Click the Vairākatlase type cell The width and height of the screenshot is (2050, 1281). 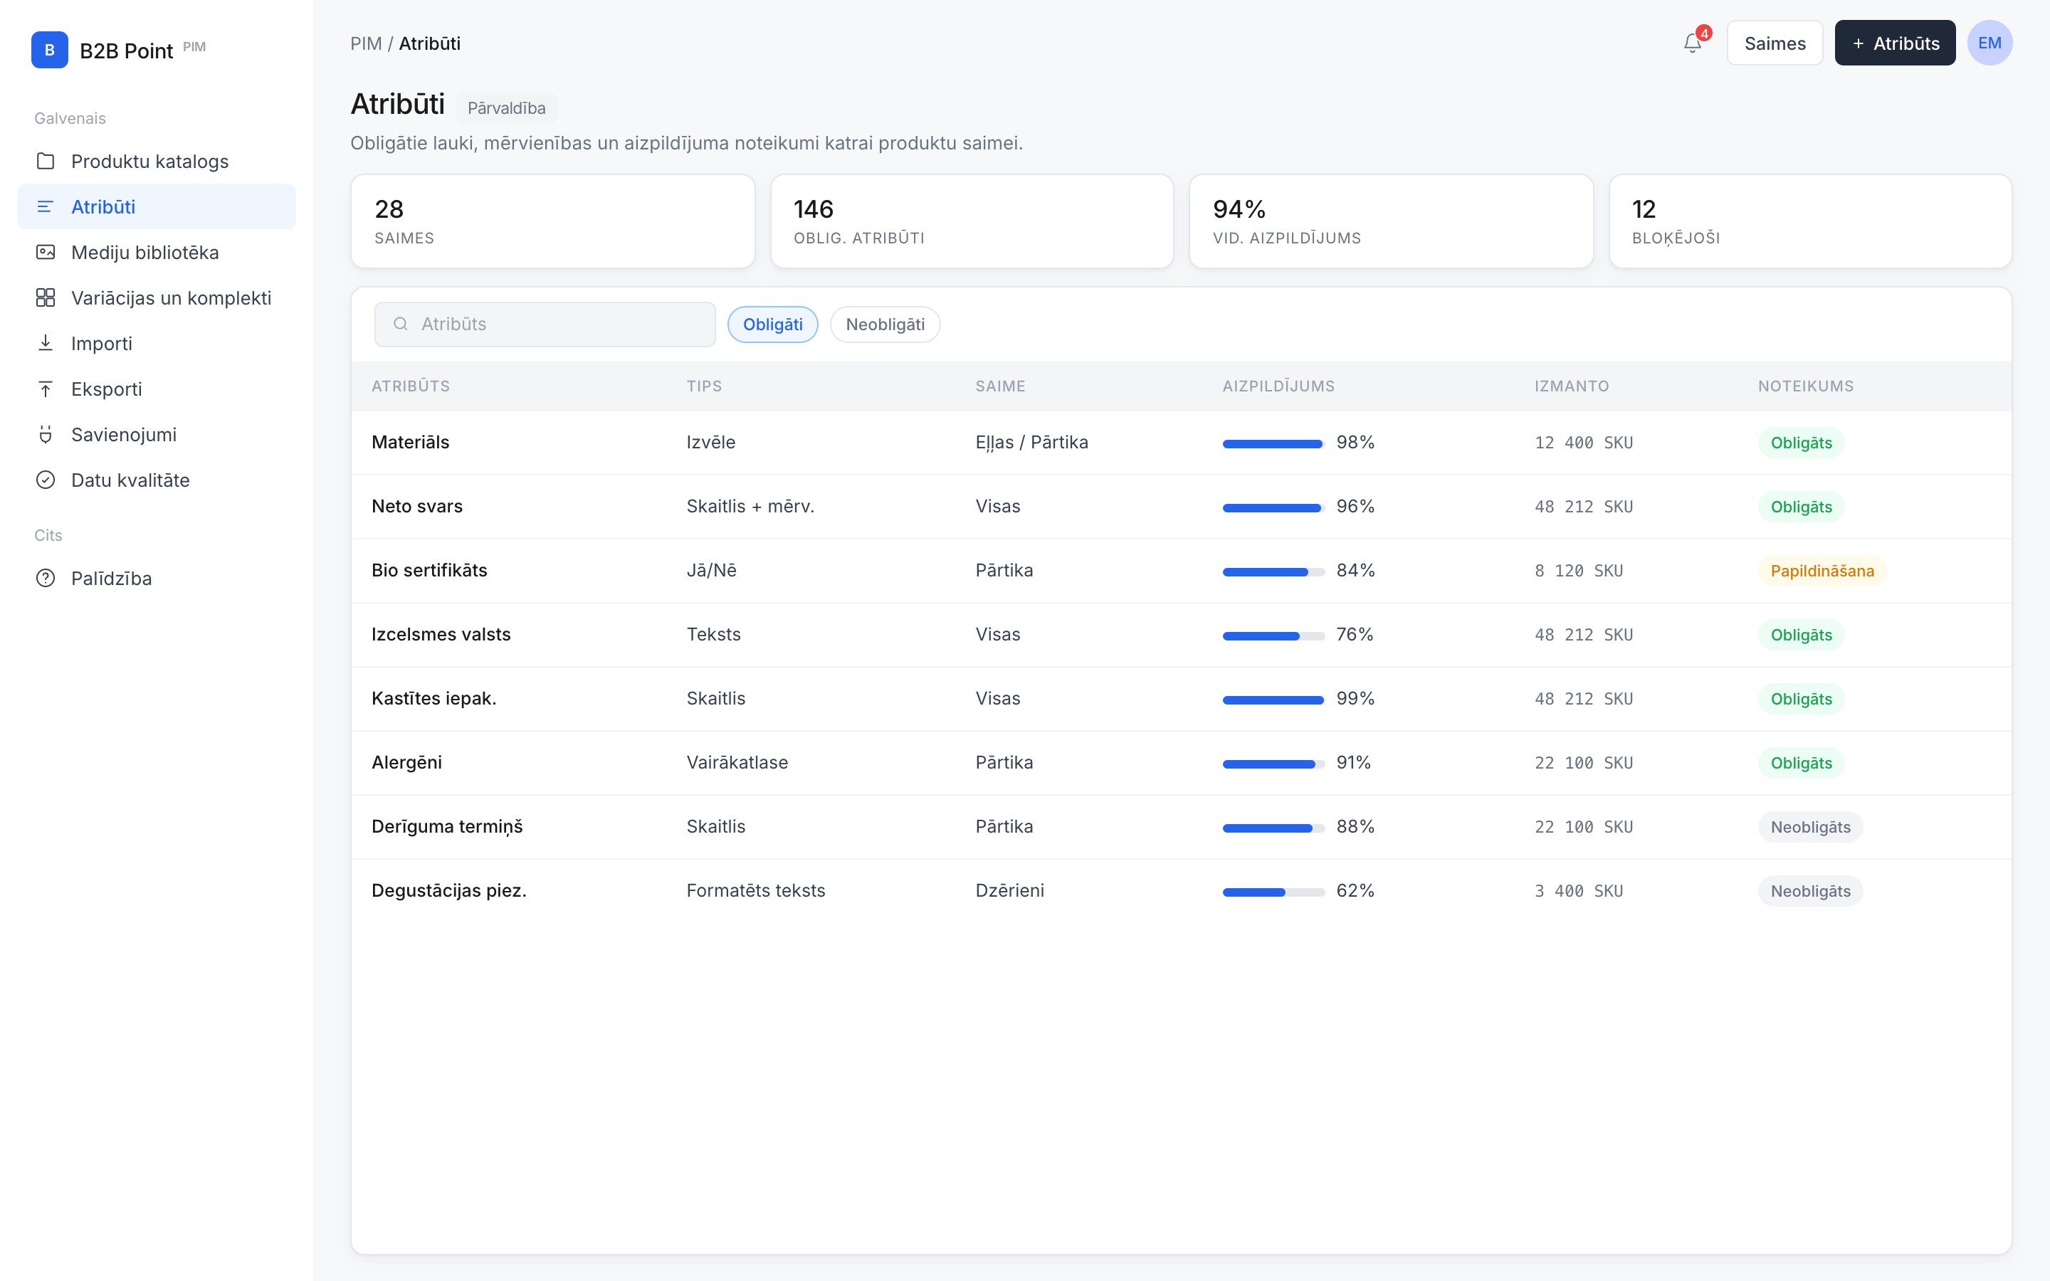(737, 762)
